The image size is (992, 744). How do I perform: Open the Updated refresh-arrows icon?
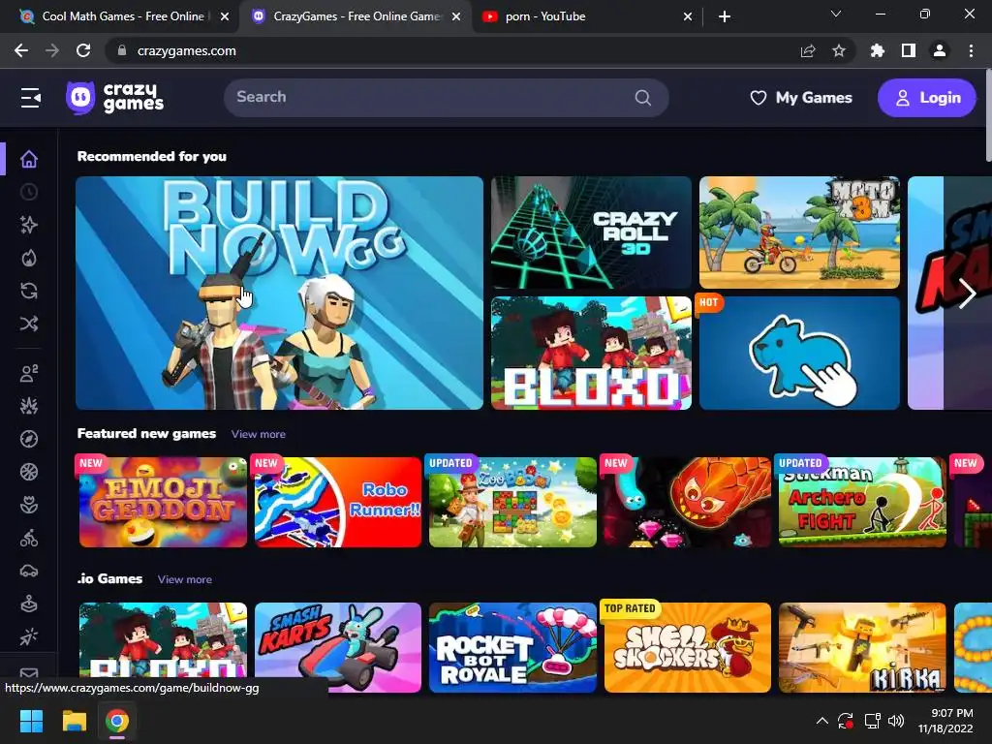29,291
